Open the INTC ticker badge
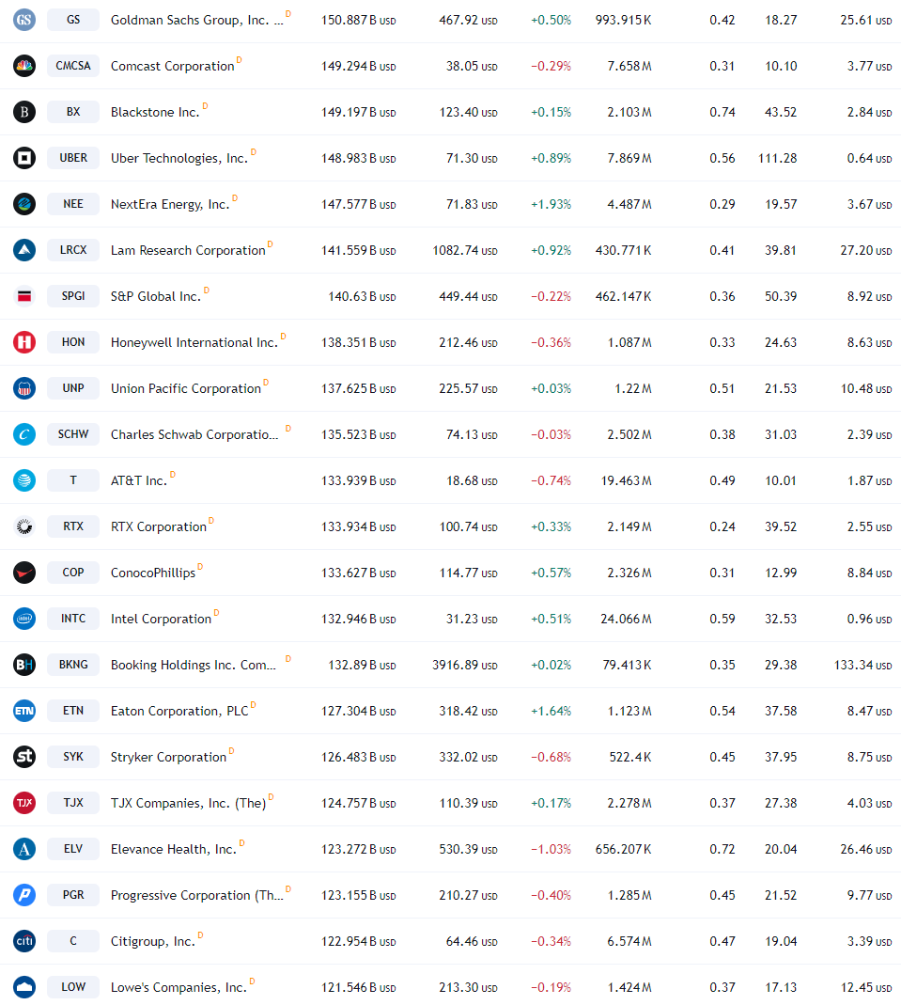 (73, 619)
